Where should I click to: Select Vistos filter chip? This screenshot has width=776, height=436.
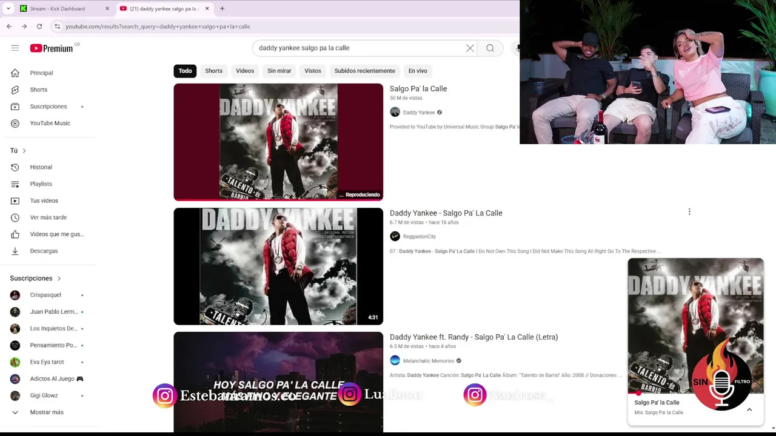[313, 71]
